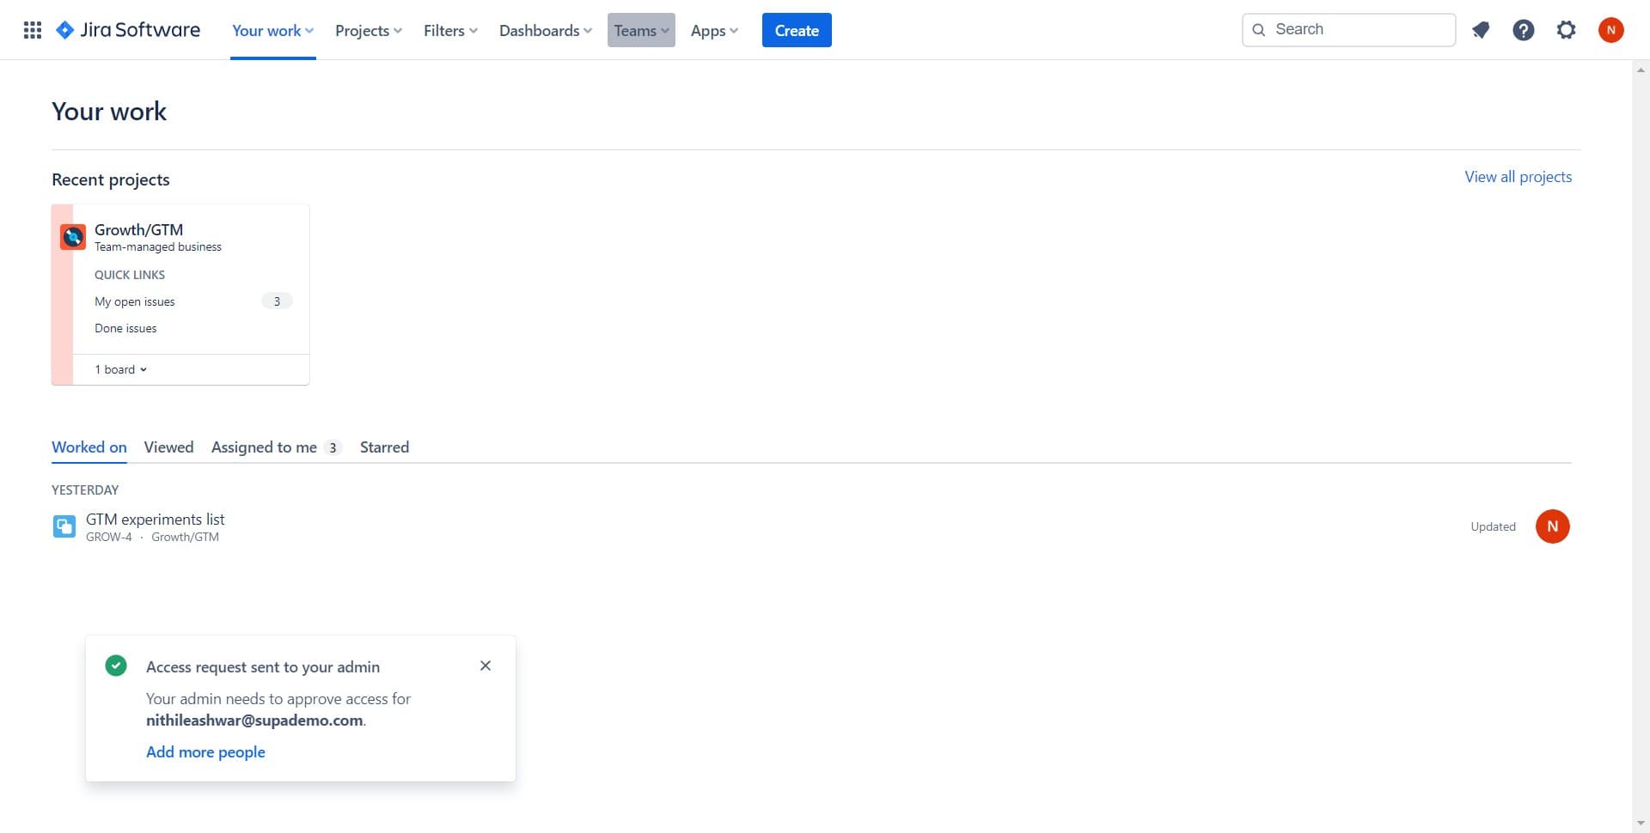Open the Atlassian app switcher grid
1650x833 pixels.
(x=32, y=29)
